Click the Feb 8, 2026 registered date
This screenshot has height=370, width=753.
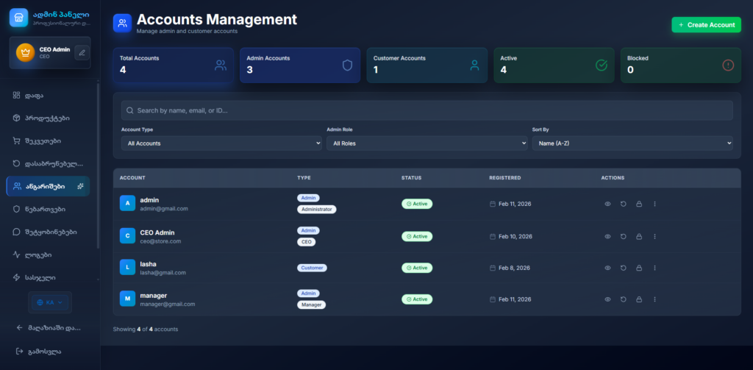point(514,268)
